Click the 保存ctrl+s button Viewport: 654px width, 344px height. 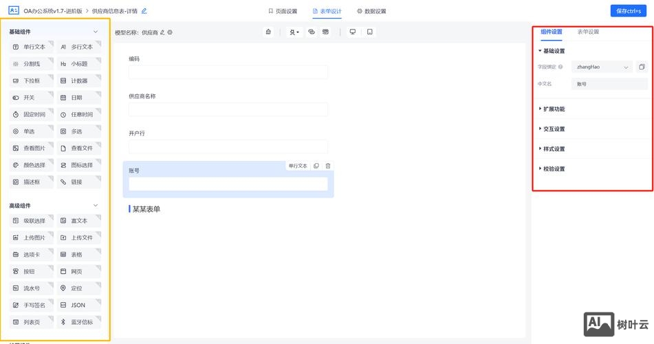click(629, 11)
